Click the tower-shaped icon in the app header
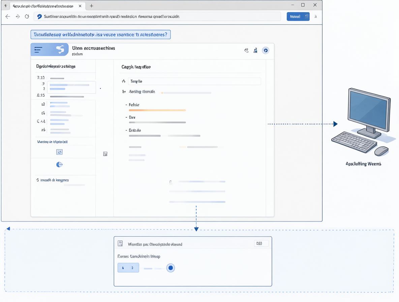Viewport: 399px width, 302px height. pyautogui.click(x=255, y=50)
